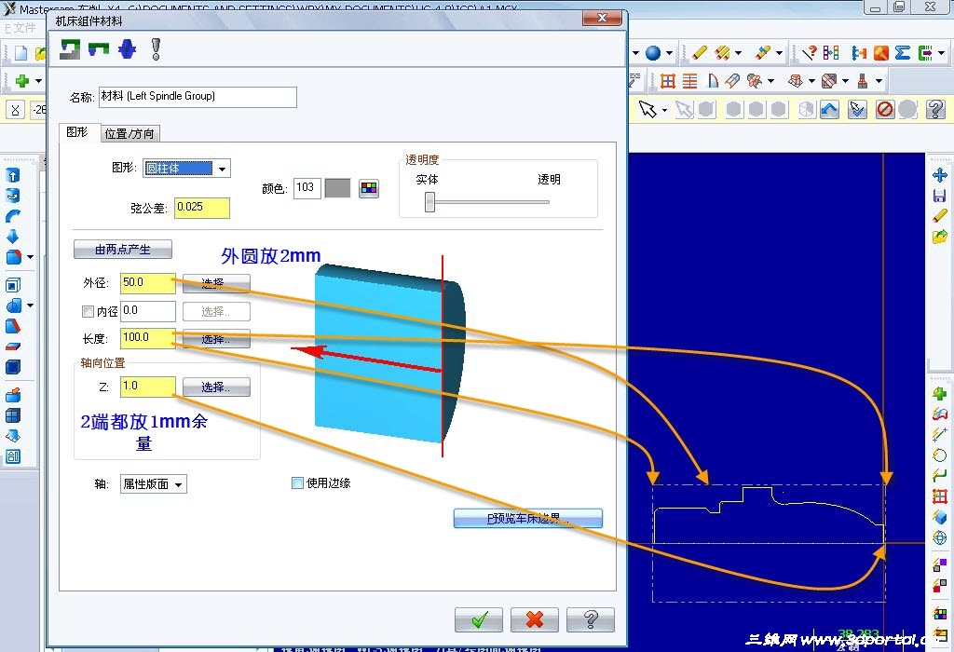Image resolution: width=954 pixels, height=652 pixels.
Task: Click the Z field showing 1.0
Action: 148,387
